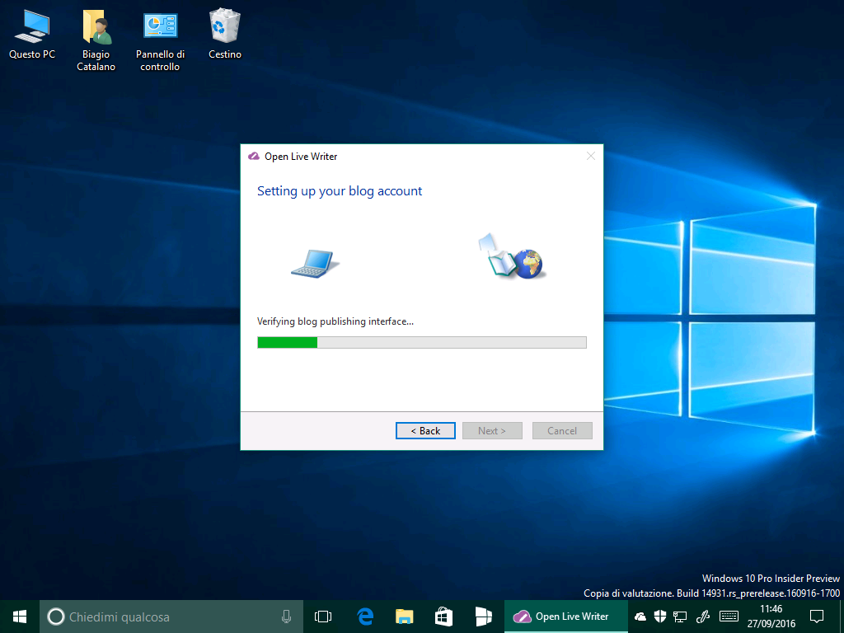Click the OneDrive cloud tray icon
844x633 pixels.
(x=640, y=617)
